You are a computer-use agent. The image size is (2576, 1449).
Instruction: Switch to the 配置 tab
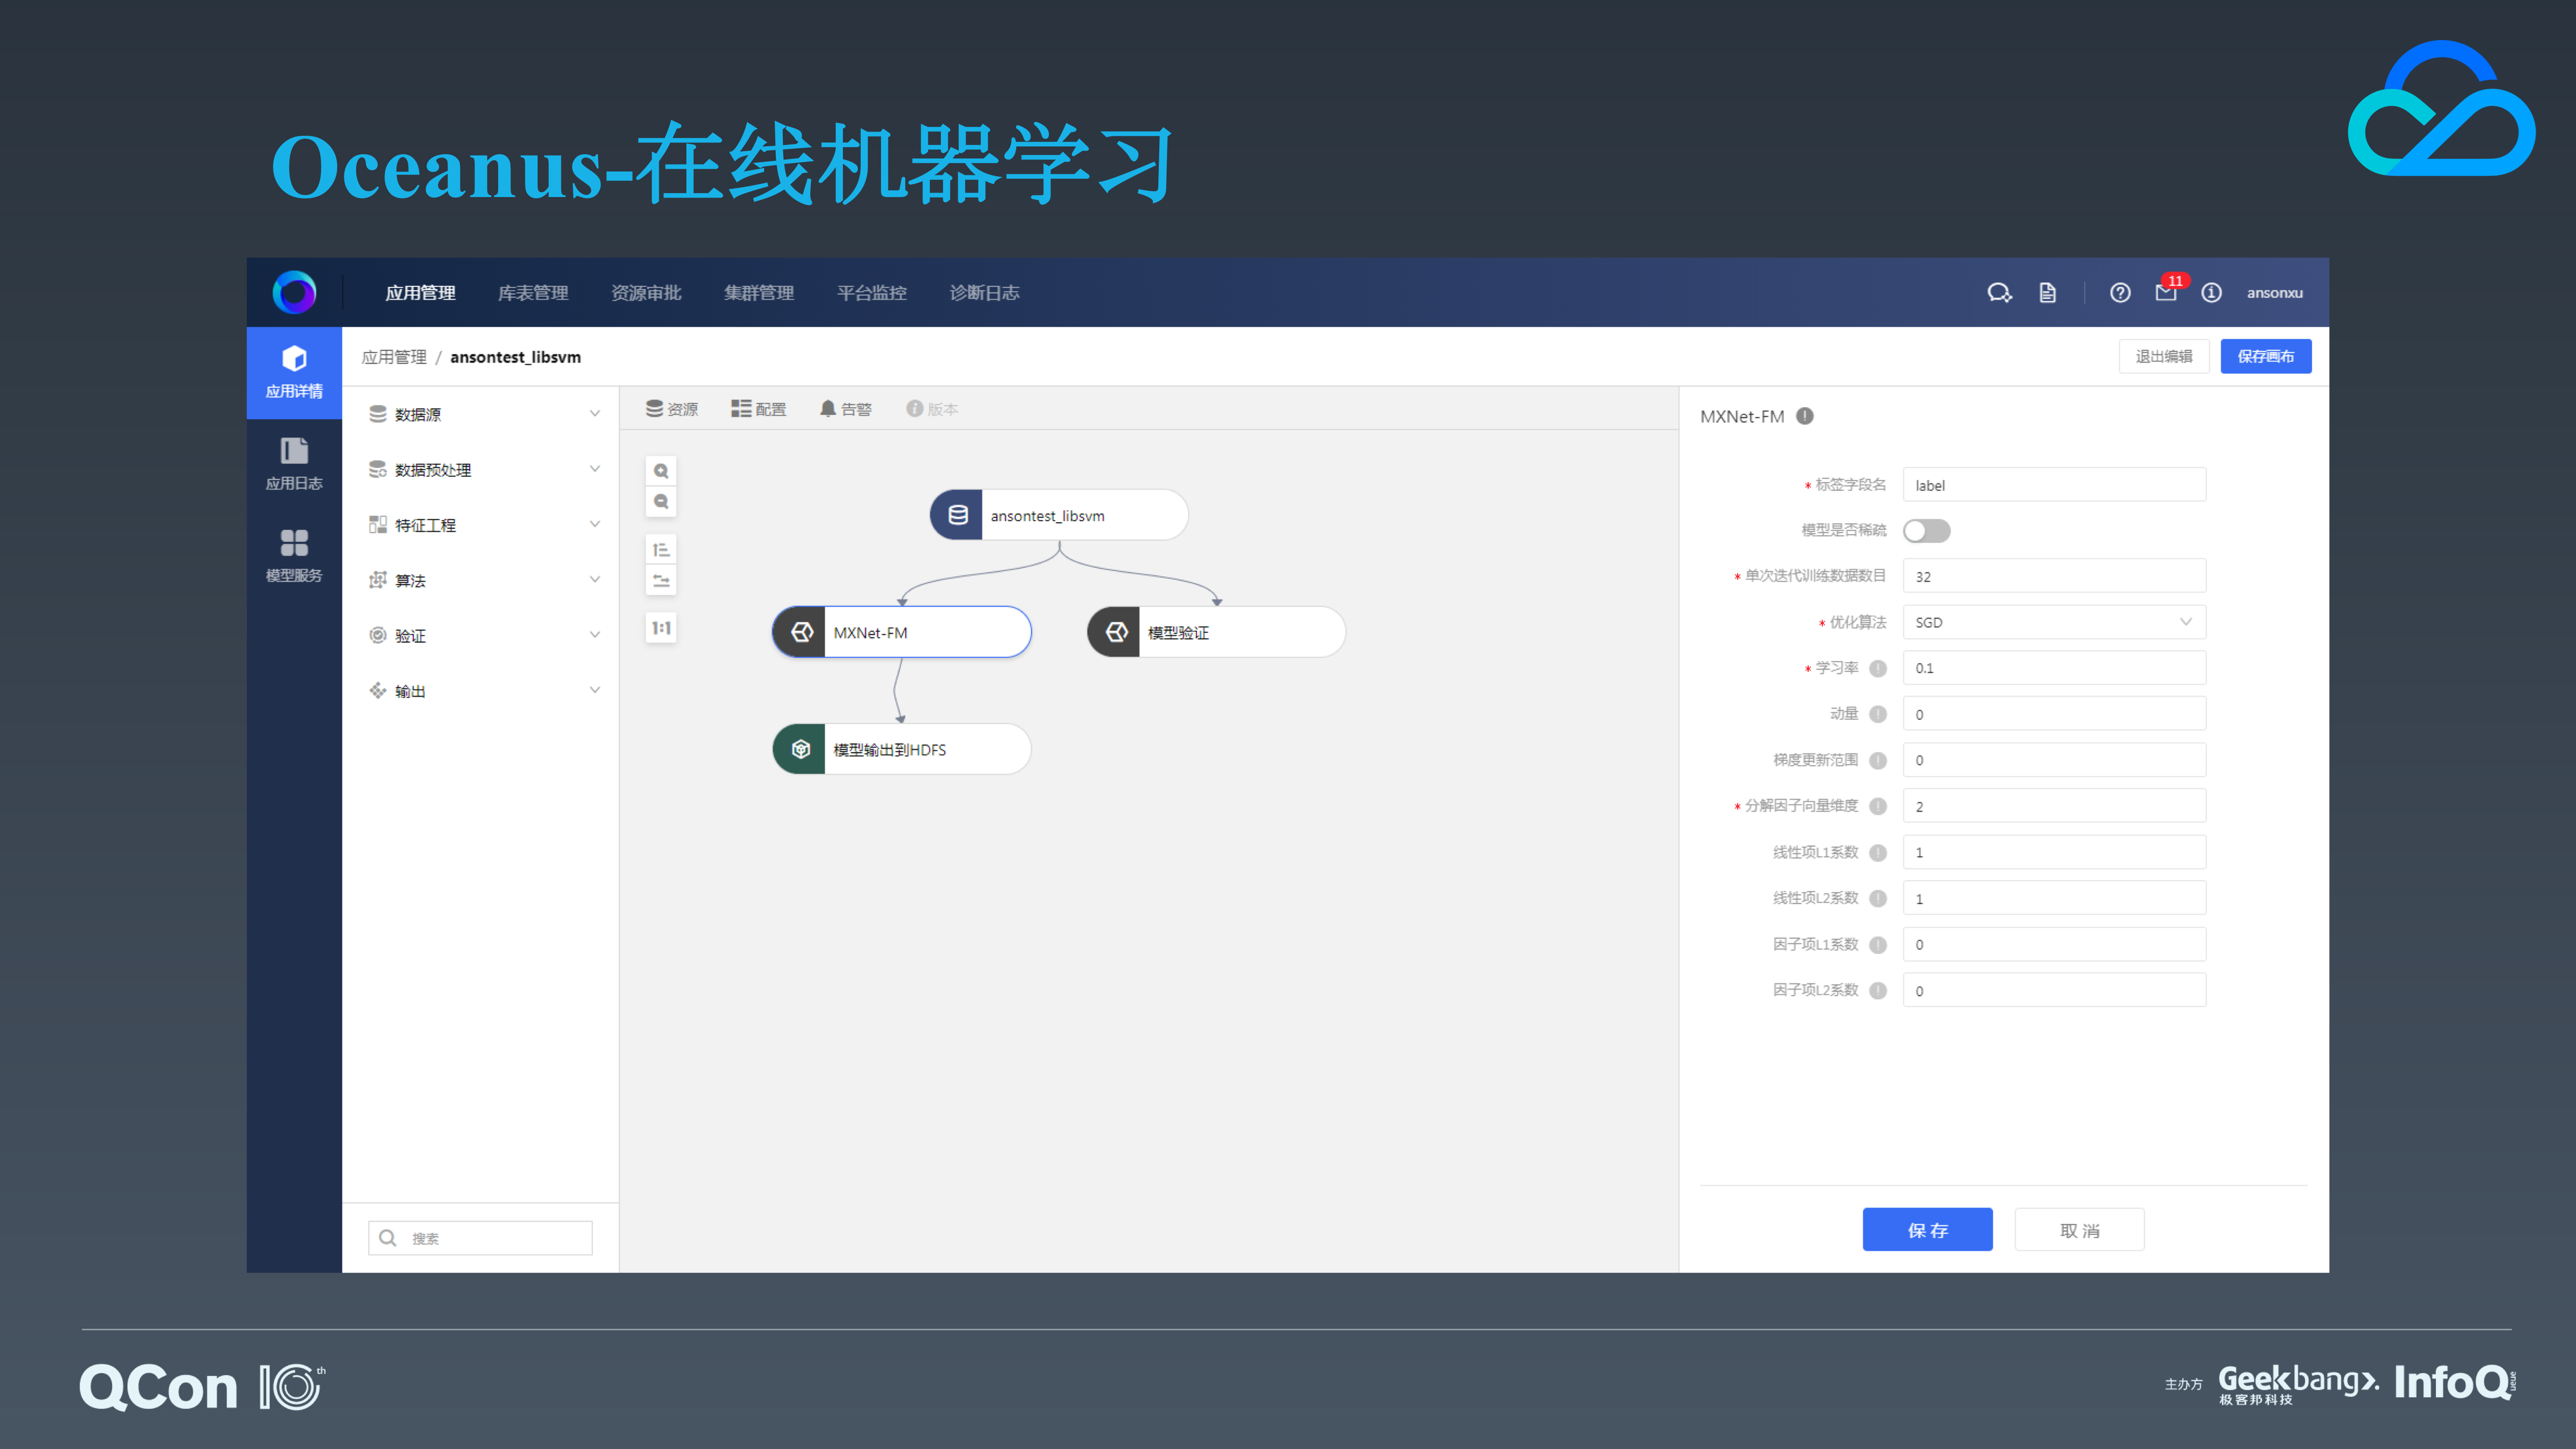(759, 409)
